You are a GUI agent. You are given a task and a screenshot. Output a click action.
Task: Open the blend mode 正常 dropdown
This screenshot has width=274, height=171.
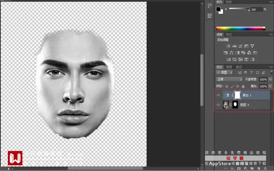tap(229, 80)
